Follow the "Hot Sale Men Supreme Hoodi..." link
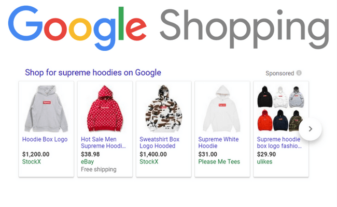 [x=103, y=143]
